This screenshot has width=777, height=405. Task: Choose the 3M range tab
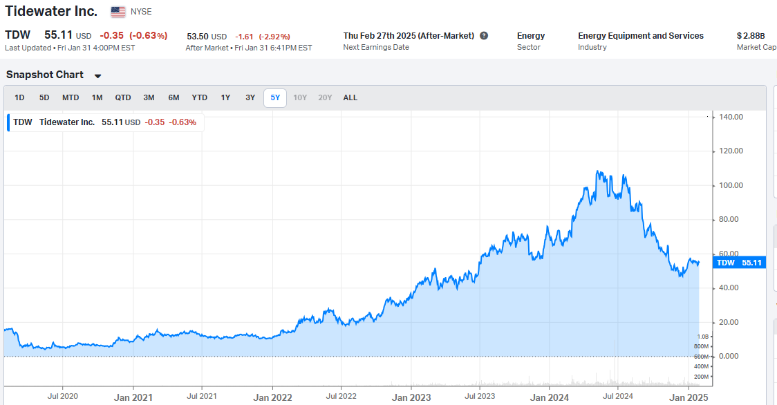(x=149, y=97)
